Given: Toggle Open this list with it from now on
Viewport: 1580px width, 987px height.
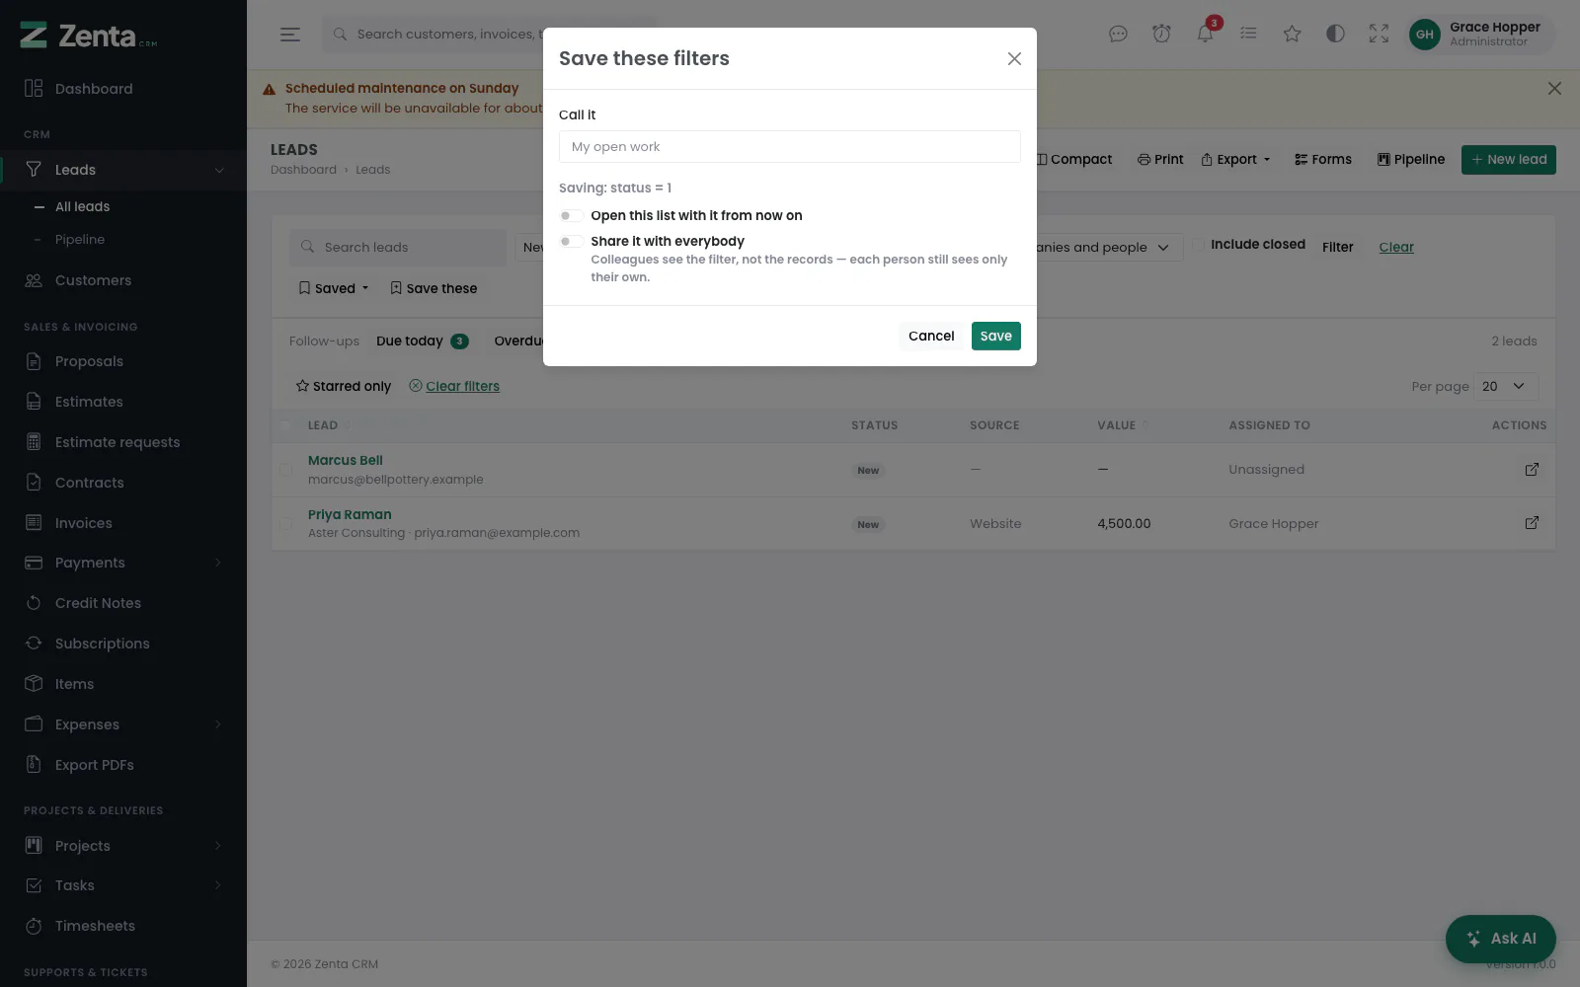Looking at the screenshot, I should pyautogui.click(x=570, y=216).
